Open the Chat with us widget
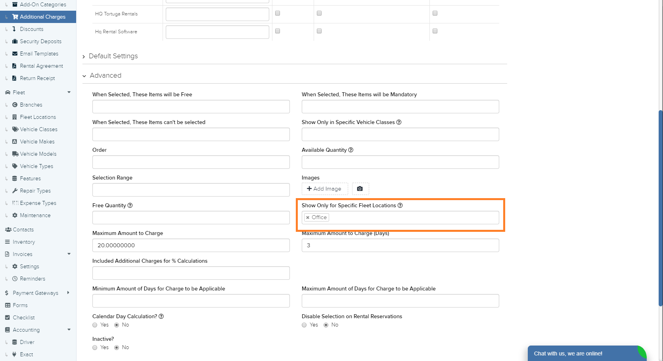 click(587, 353)
